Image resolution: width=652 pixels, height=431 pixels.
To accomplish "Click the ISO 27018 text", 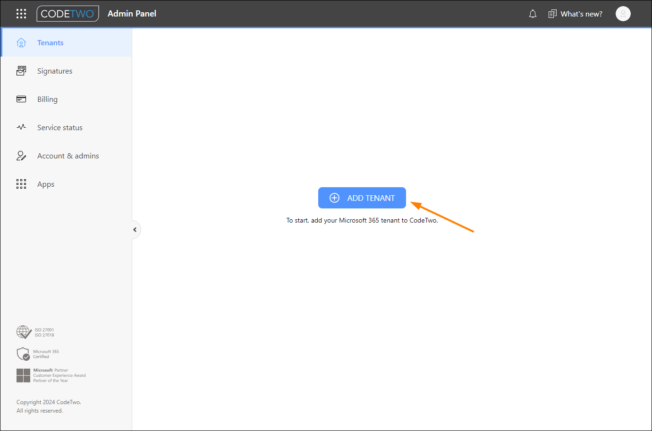I will (44, 335).
